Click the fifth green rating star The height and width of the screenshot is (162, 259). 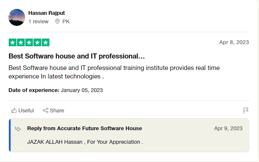pos(45,42)
